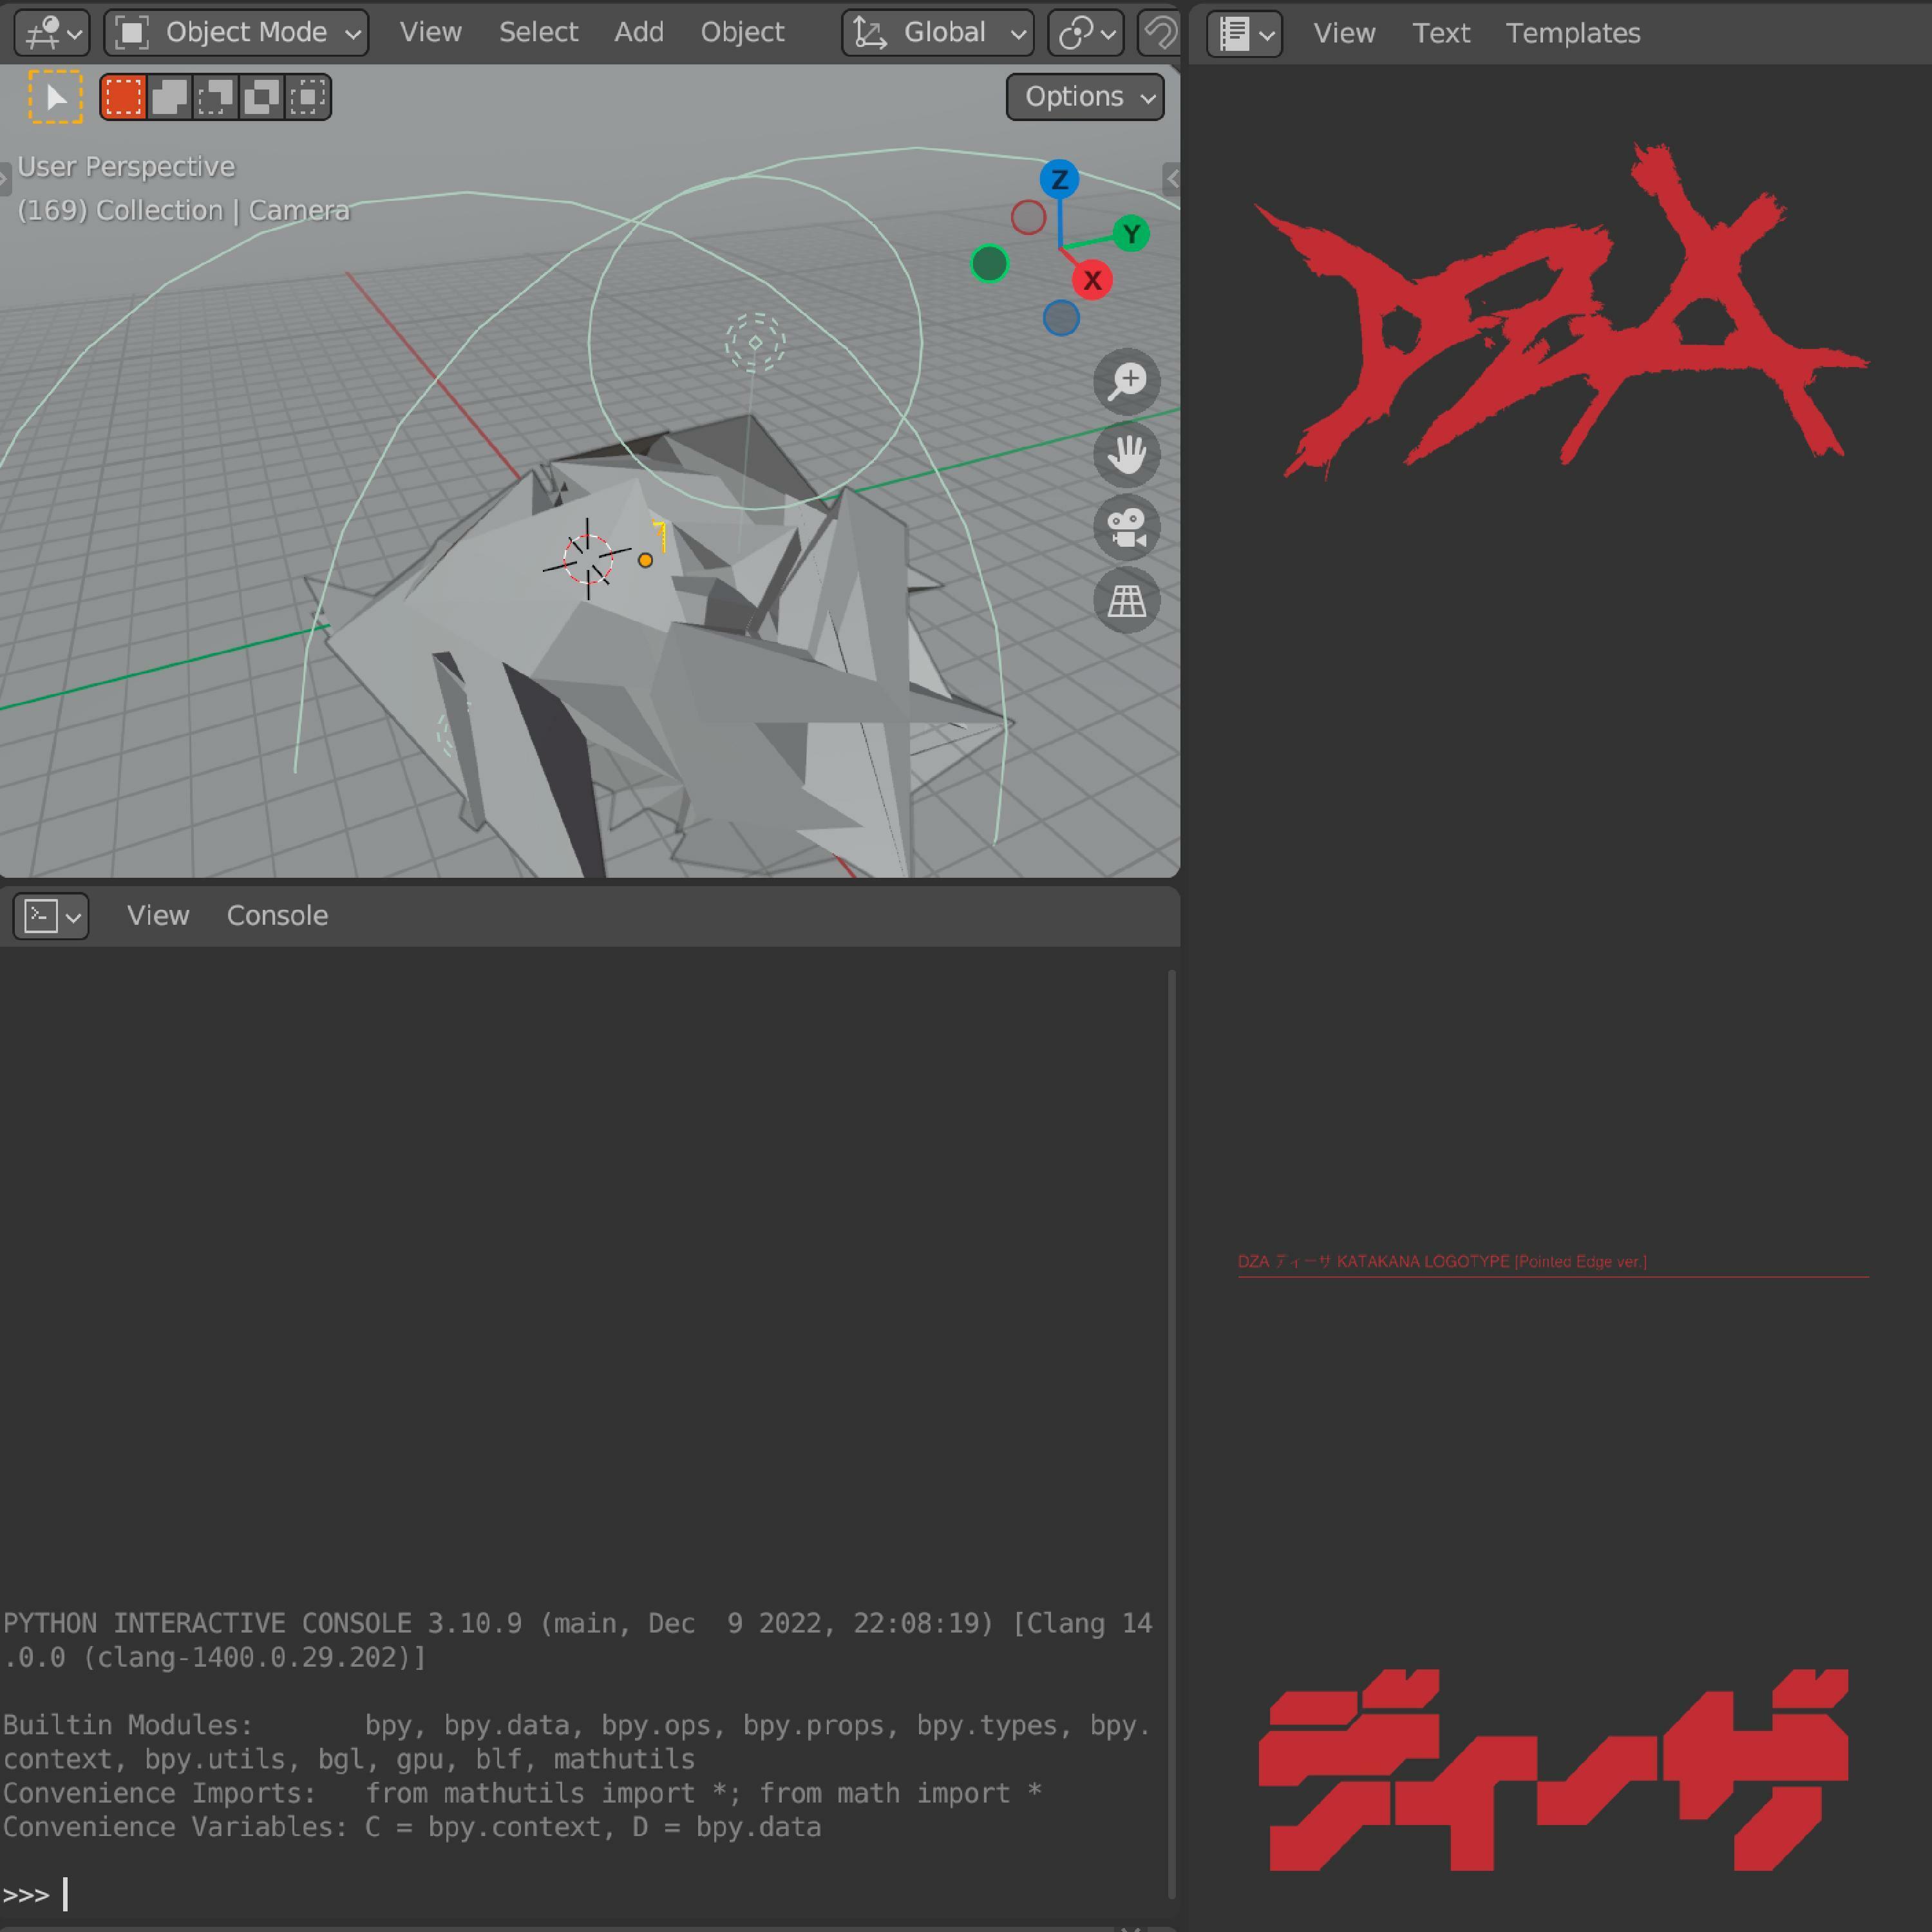Open Global transform orientation dropdown
1932x1932 pixels.
(x=938, y=33)
